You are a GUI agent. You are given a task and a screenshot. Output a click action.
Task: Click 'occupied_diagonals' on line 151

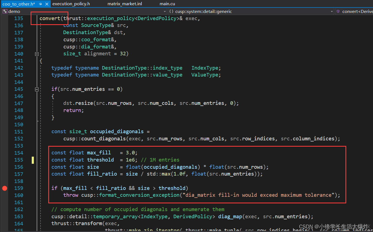[x=117, y=132]
